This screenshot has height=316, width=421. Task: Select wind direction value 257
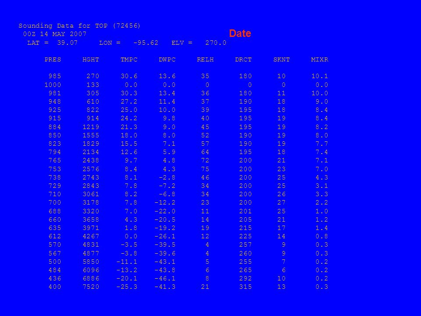[x=246, y=244]
